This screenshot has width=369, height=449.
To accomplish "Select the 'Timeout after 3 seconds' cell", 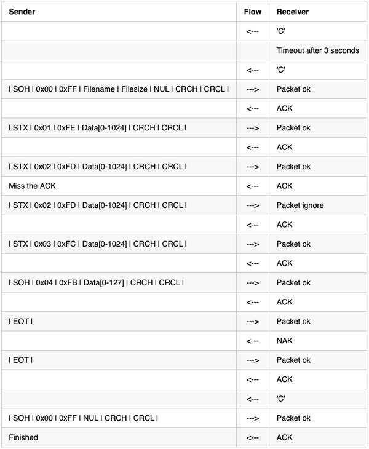I will 317,50.
